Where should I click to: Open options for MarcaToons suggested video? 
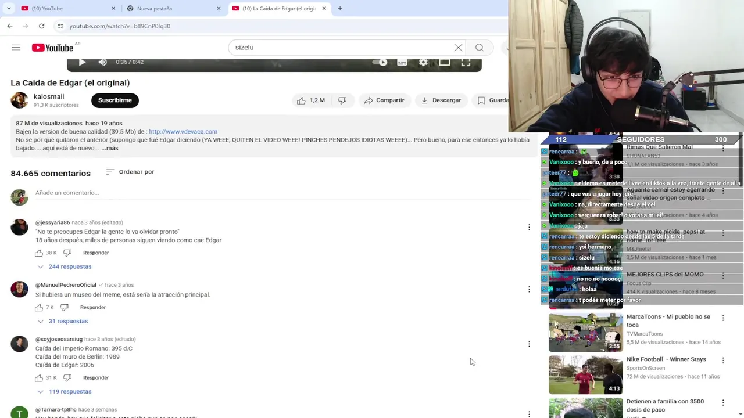pos(723,318)
